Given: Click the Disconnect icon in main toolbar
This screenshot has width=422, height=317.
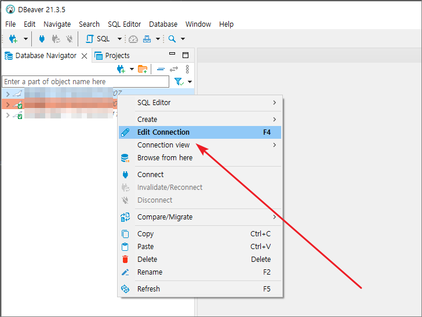Looking at the screenshot, I should (70, 39).
